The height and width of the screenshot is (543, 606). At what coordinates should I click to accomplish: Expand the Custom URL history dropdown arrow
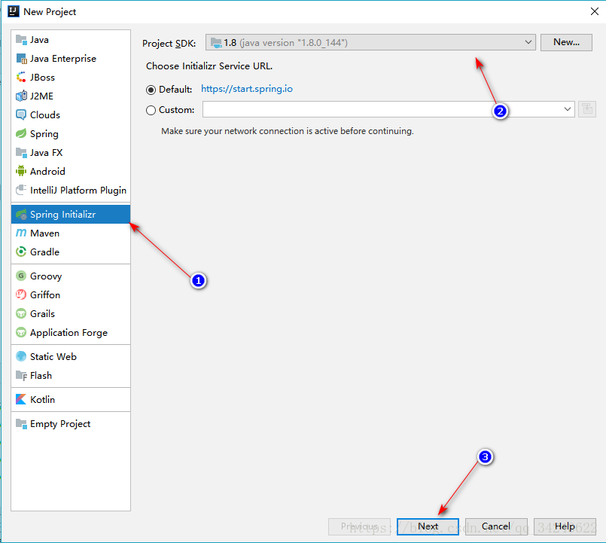coord(567,109)
